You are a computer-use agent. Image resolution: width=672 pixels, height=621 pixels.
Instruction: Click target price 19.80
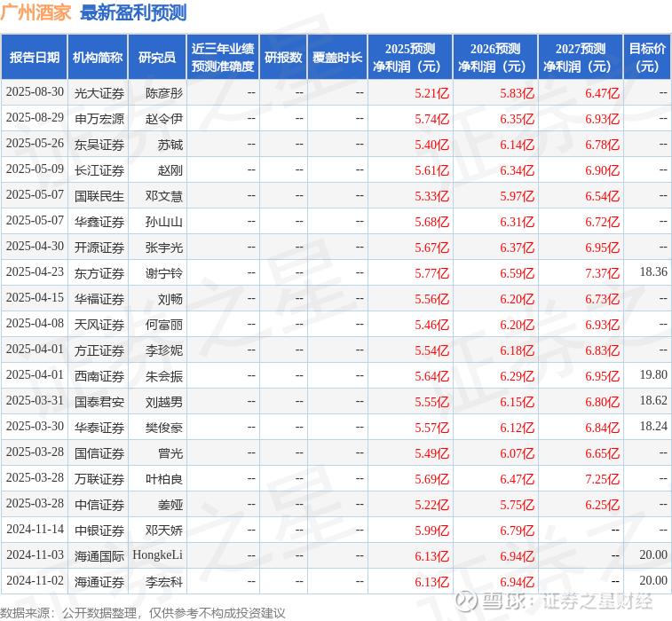point(653,375)
